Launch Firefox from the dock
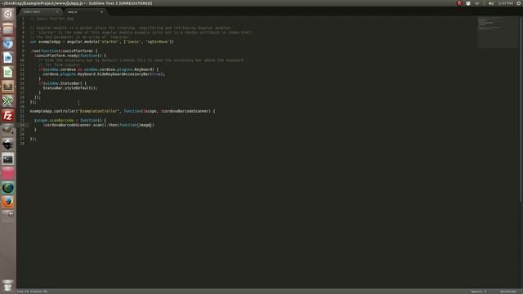Image resolution: width=523 pixels, height=294 pixels. tap(7, 202)
